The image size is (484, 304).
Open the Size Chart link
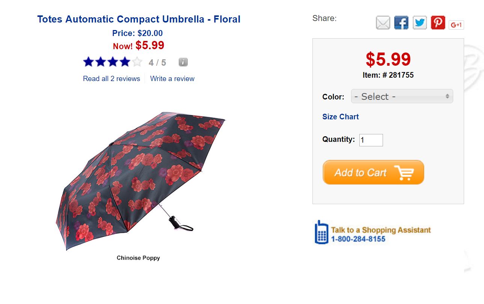(x=341, y=117)
